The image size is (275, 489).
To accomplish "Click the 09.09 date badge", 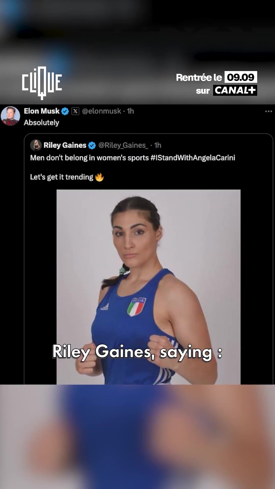I will point(241,77).
